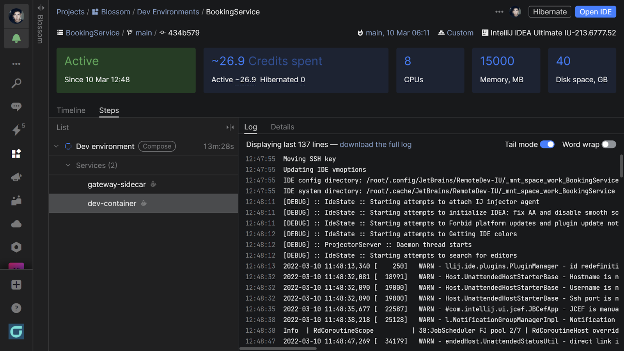Open Teams people icon in sidebar
Viewport: 624px width, 351px height.
pos(16,200)
